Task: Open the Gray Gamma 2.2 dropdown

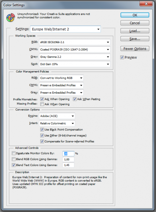Action: [x=75, y=57]
